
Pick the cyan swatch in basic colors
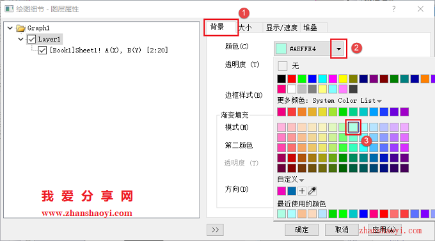pyautogui.click(x=322, y=79)
